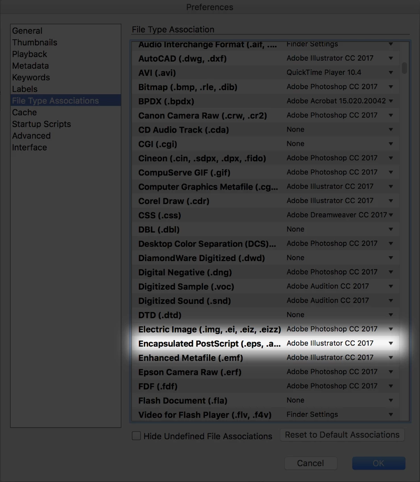The image size is (420, 482).
Task: Confirm preferences with OK button
Action: pyautogui.click(x=378, y=463)
